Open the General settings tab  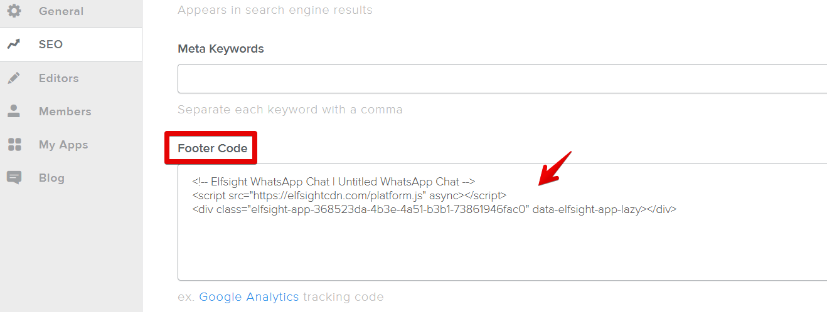coord(61,11)
